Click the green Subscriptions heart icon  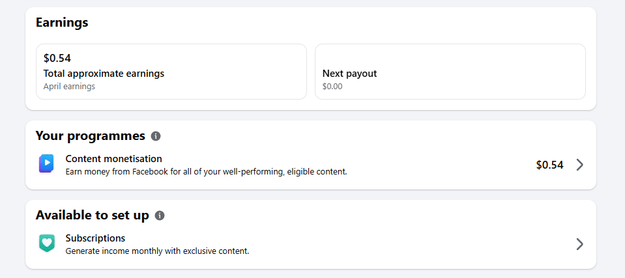point(46,243)
